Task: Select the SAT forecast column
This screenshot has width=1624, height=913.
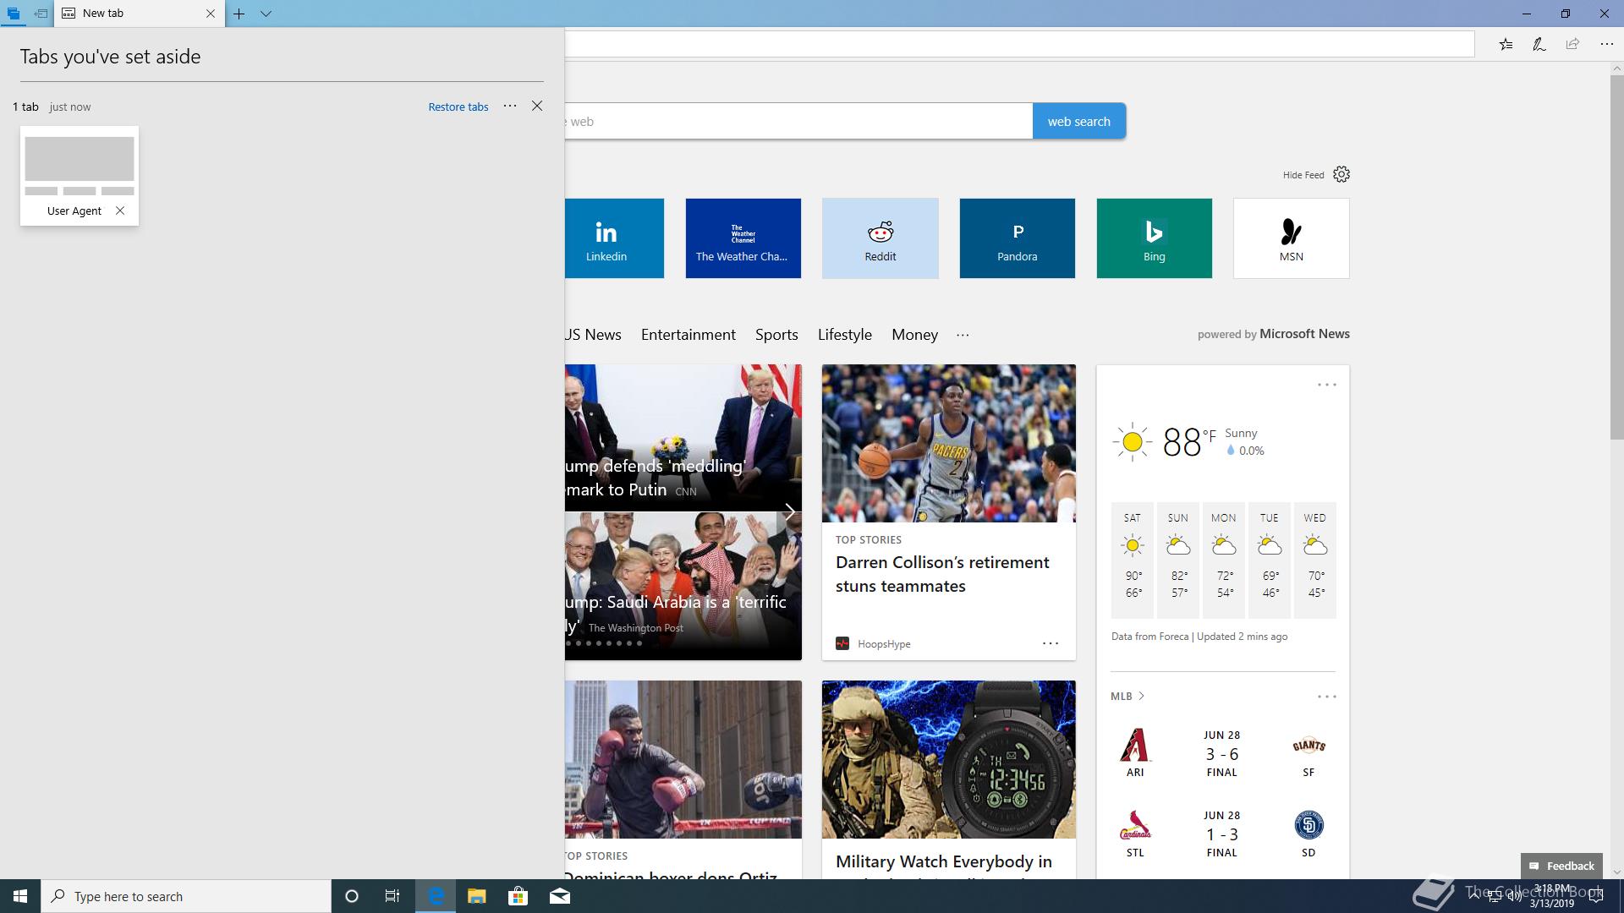Action: coord(1132,560)
